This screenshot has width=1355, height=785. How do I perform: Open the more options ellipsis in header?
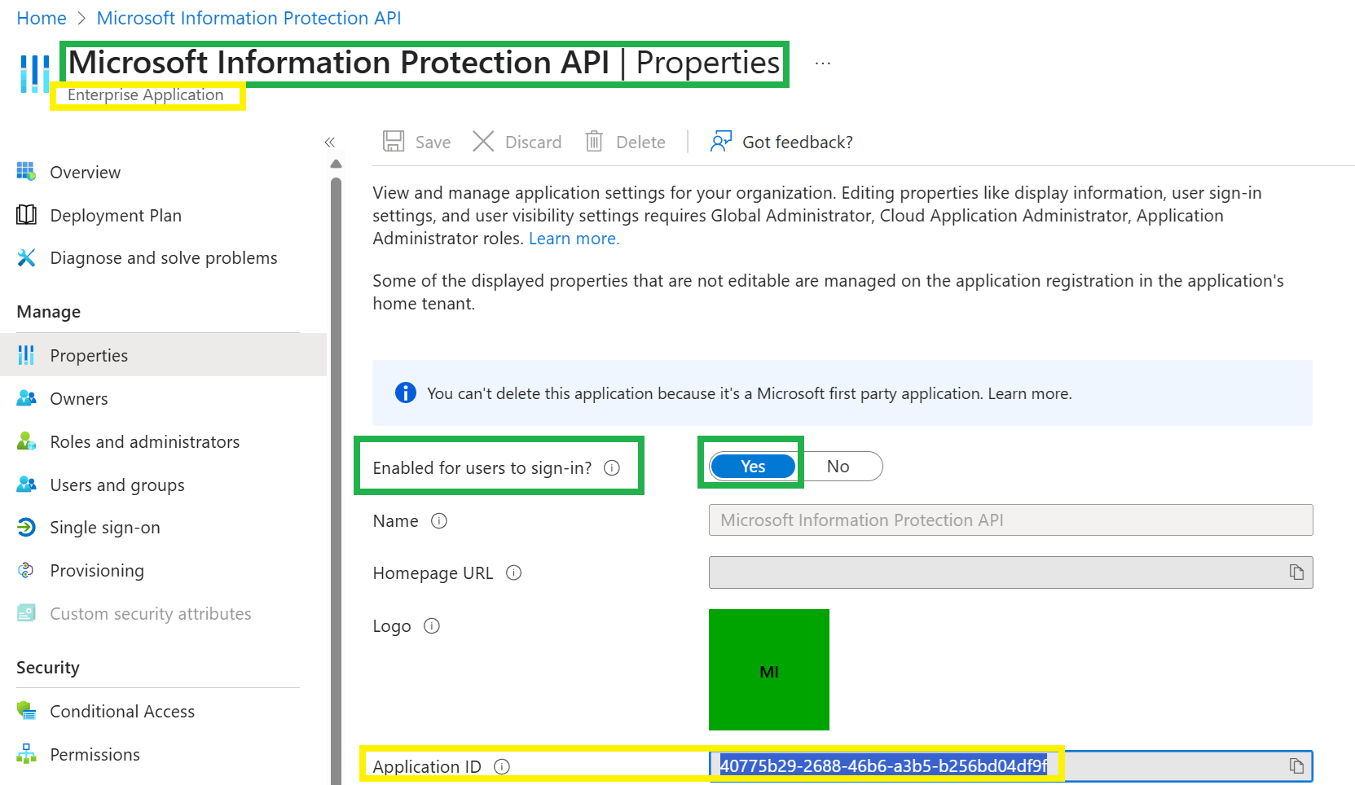pos(823,64)
